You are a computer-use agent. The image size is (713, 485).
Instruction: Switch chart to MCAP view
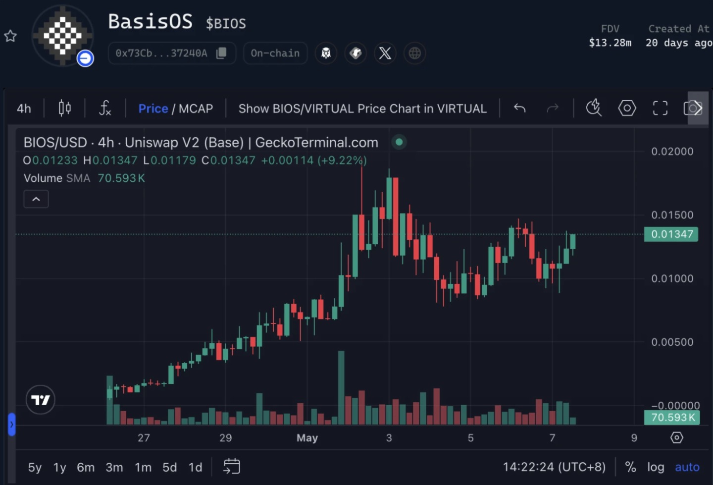(x=196, y=108)
